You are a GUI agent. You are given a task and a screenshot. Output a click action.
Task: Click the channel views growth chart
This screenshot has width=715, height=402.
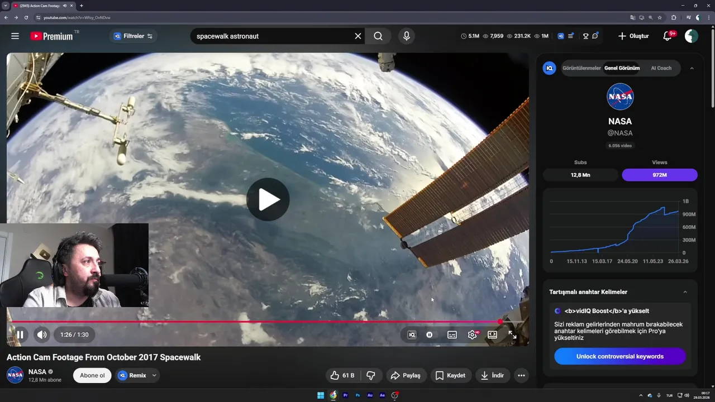click(x=620, y=230)
